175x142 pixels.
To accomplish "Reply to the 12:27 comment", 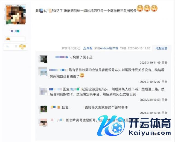I will pyautogui.click(x=164, y=82).
